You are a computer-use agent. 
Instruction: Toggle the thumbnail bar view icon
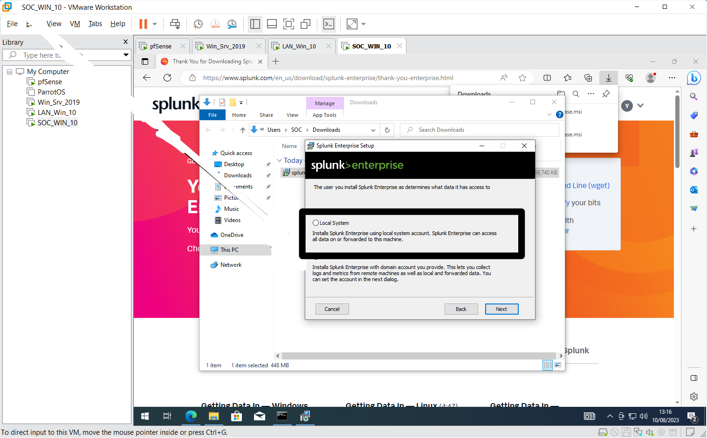[x=272, y=24]
